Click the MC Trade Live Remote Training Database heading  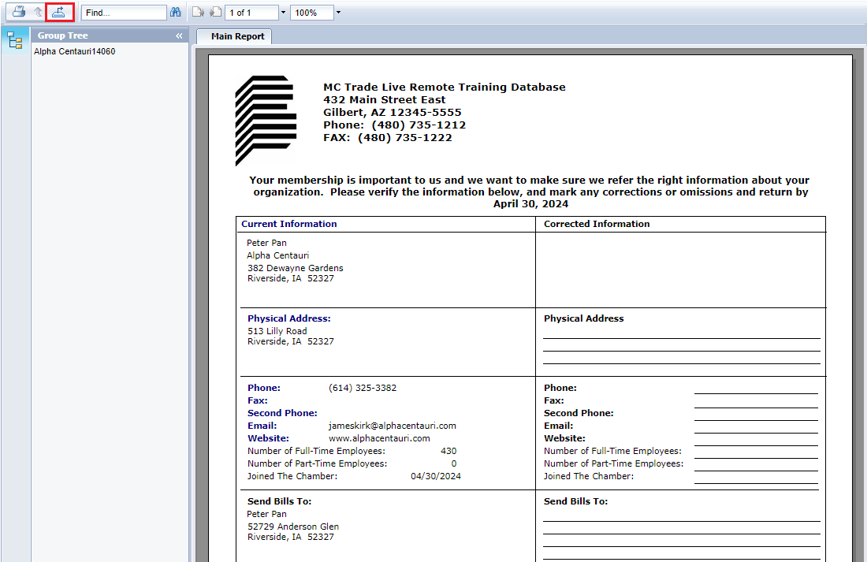pos(445,87)
